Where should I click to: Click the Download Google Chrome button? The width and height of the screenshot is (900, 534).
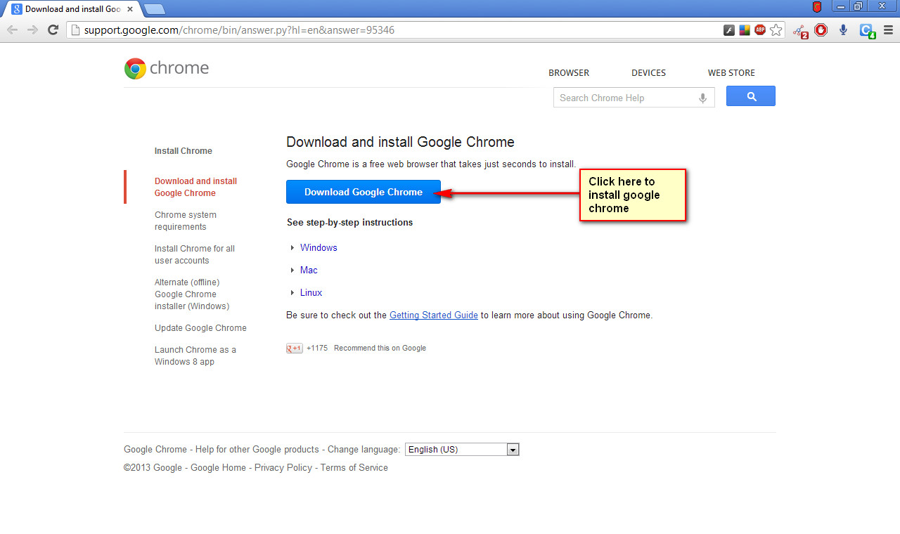(x=364, y=192)
